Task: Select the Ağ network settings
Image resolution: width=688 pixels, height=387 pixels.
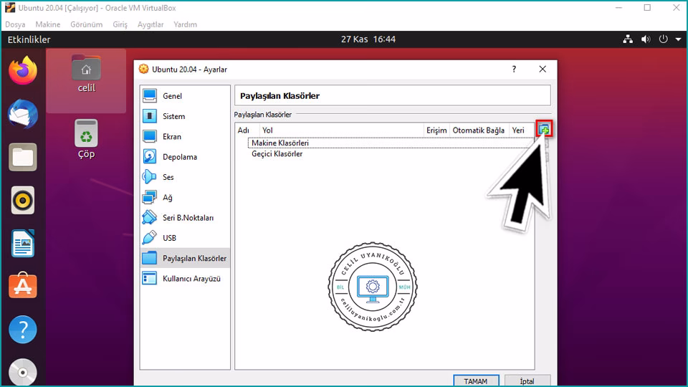Action: (168, 197)
